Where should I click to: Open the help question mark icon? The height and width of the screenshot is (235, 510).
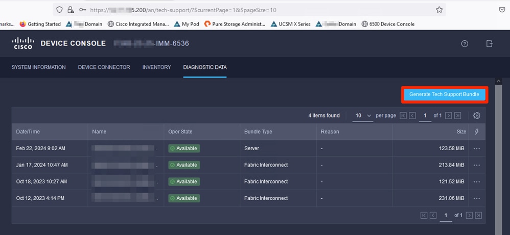[x=465, y=43]
